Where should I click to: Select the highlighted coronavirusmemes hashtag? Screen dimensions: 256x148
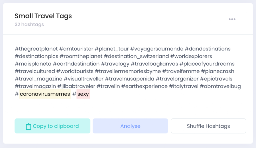click(x=45, y=94)
